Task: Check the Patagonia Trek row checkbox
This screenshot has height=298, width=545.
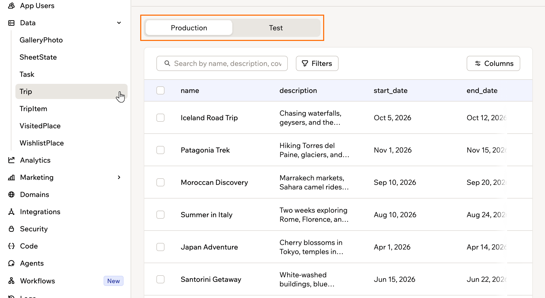Action: click(x=160, y=150)
